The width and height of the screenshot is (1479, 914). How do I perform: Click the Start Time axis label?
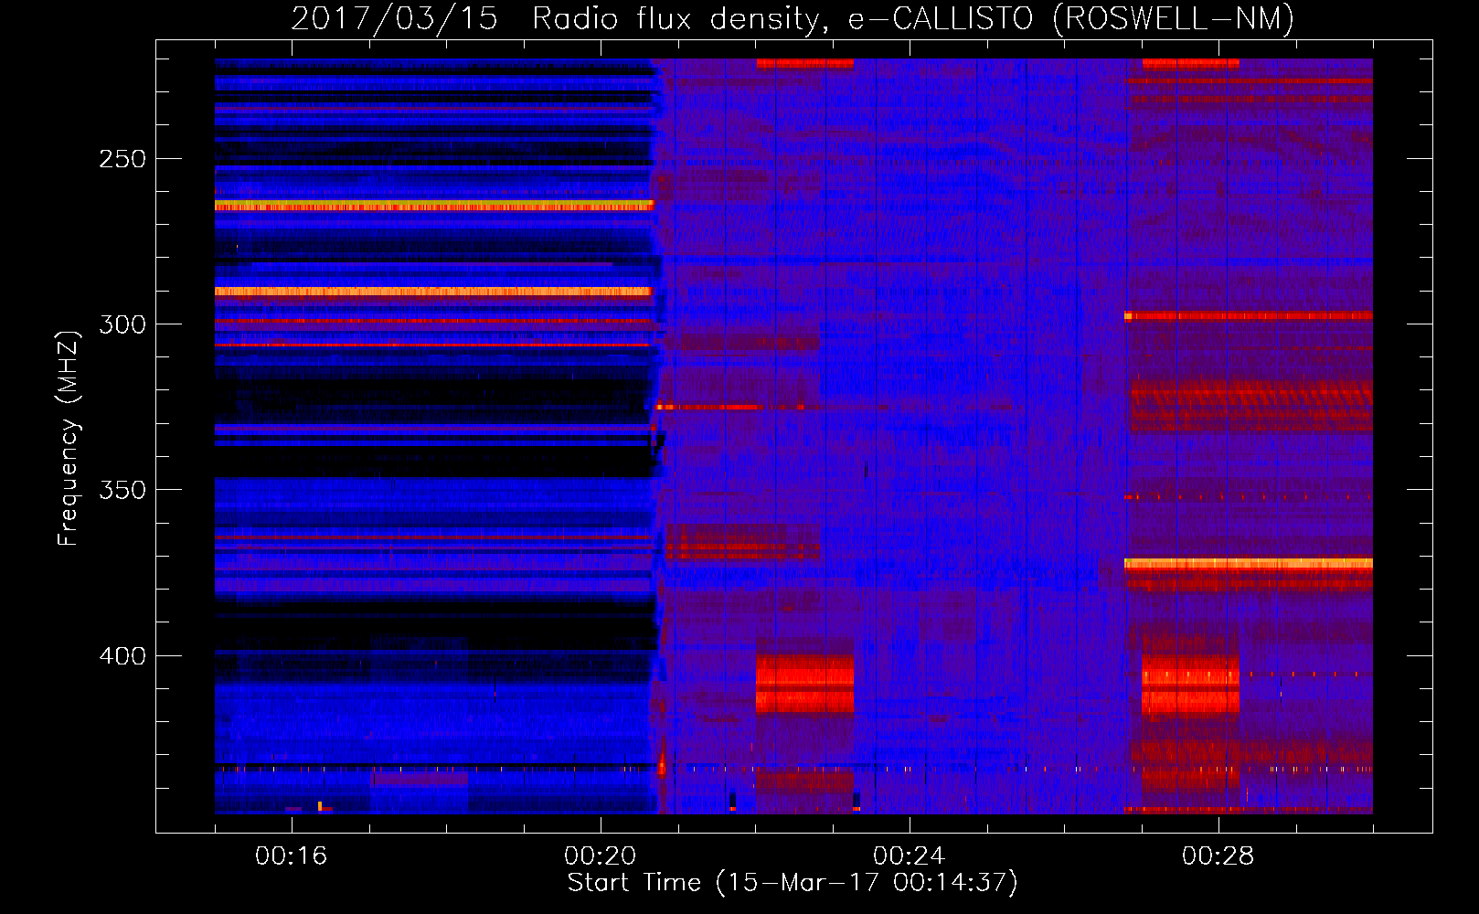(793, 883)
